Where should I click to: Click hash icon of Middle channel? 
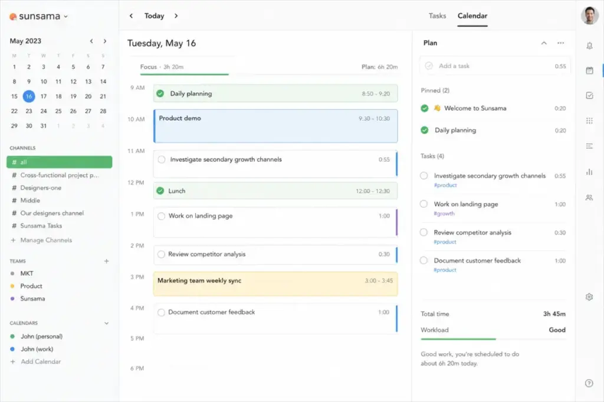[14, 200]
